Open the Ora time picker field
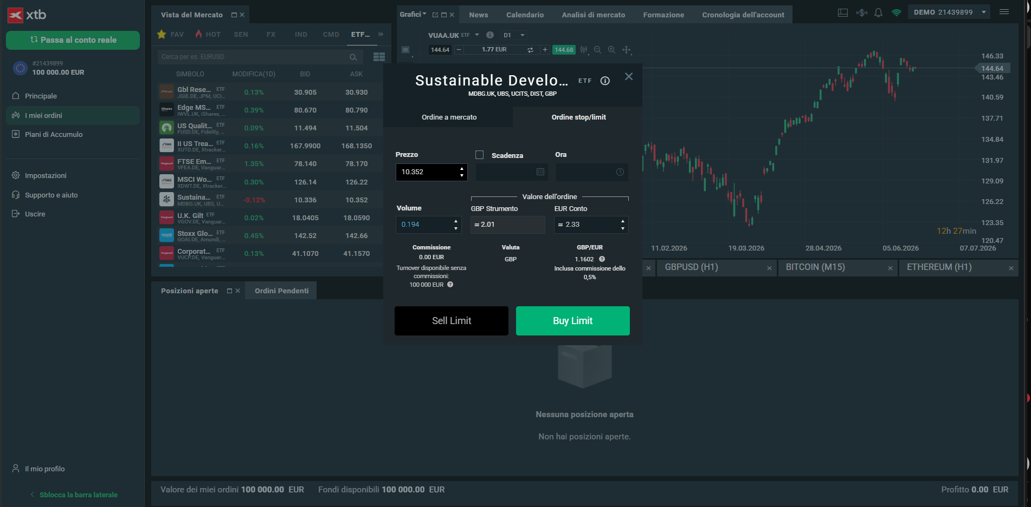Viewport: 1031px width, 507px height. 591,172
